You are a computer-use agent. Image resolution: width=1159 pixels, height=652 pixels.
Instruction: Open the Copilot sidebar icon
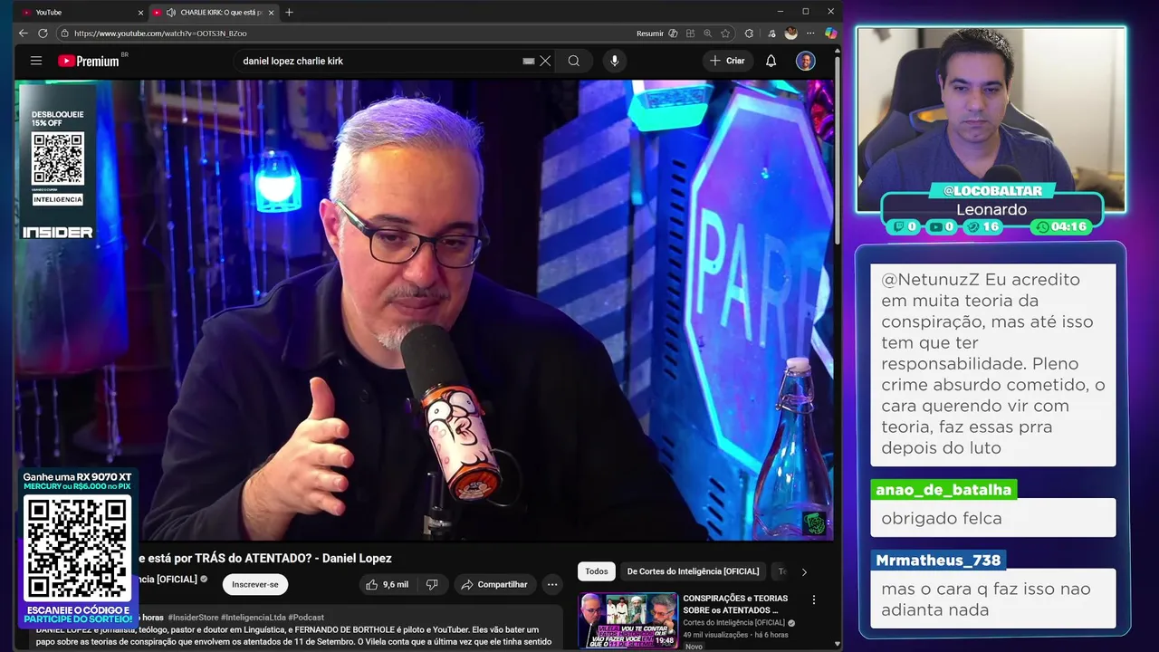pos(830,34)
